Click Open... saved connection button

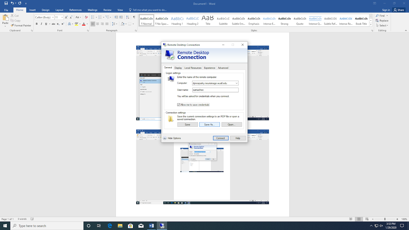pos(232,124)
